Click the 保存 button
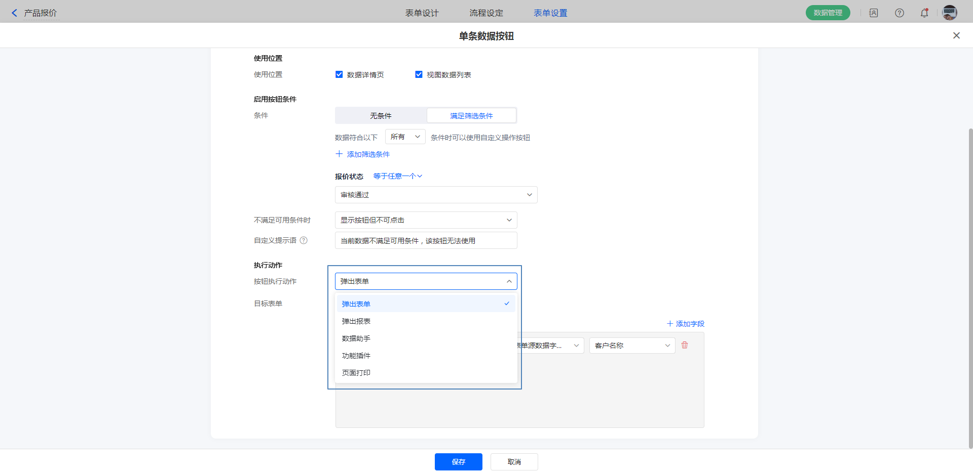 click(x=458, y=462)
